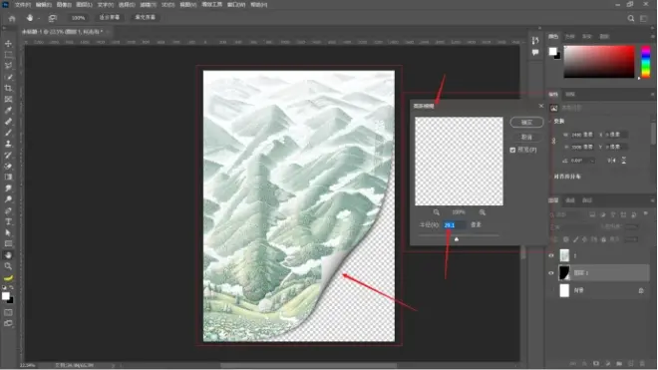Select the Zoom tool in toolbox

click(x=8, y=266)
